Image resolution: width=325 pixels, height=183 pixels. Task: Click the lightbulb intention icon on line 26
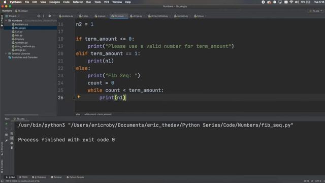pos(79,97)
